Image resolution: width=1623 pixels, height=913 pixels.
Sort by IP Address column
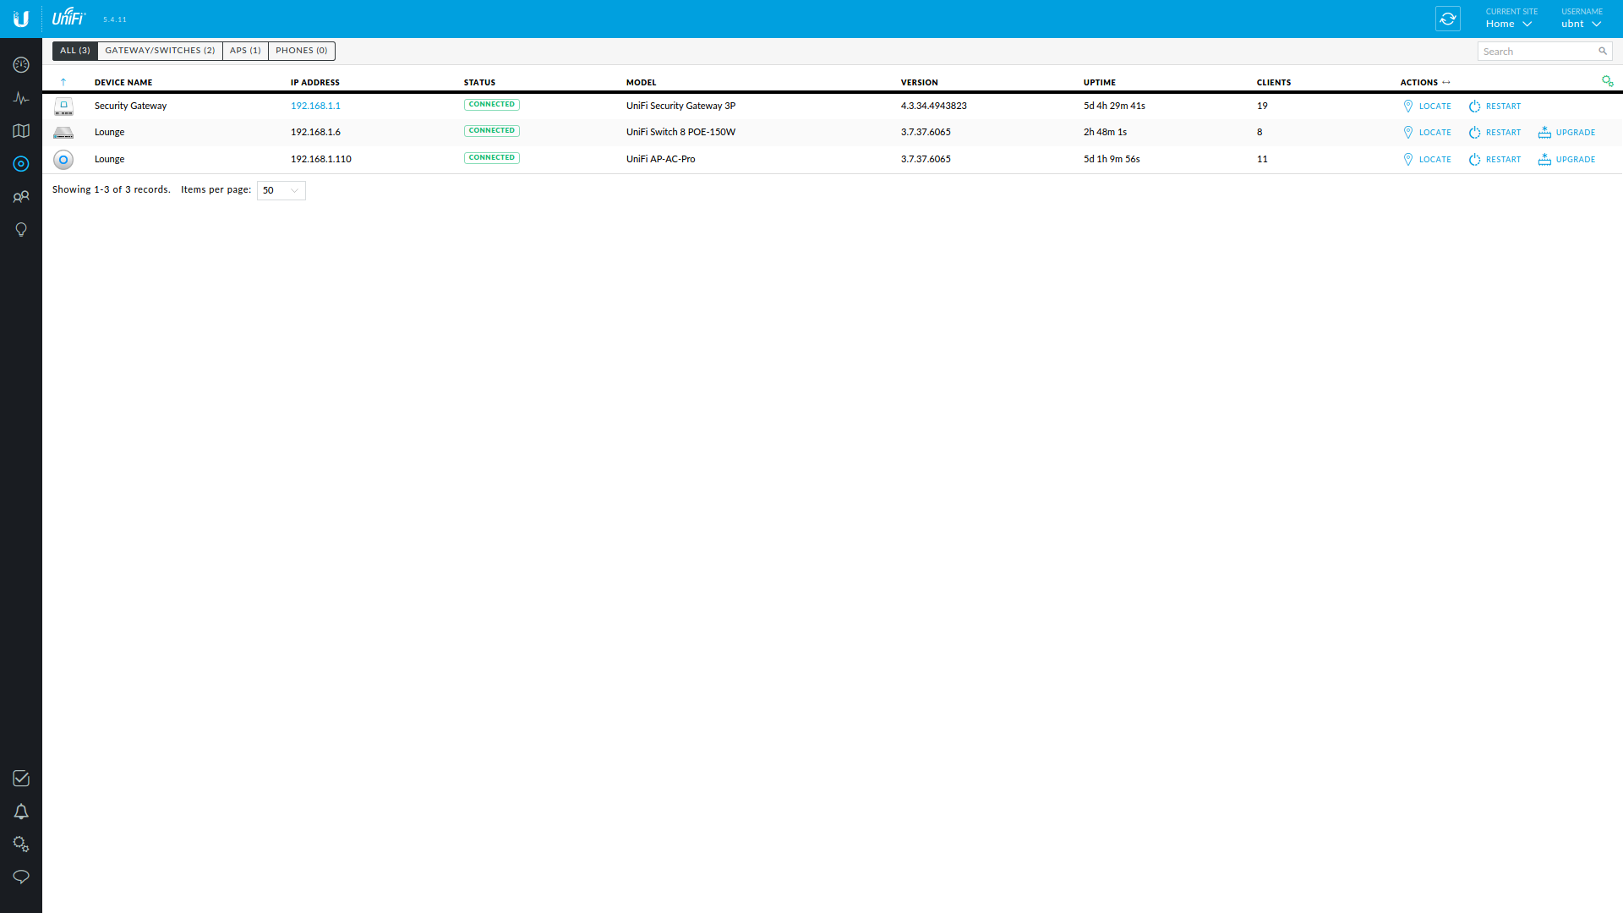(315, 83)
